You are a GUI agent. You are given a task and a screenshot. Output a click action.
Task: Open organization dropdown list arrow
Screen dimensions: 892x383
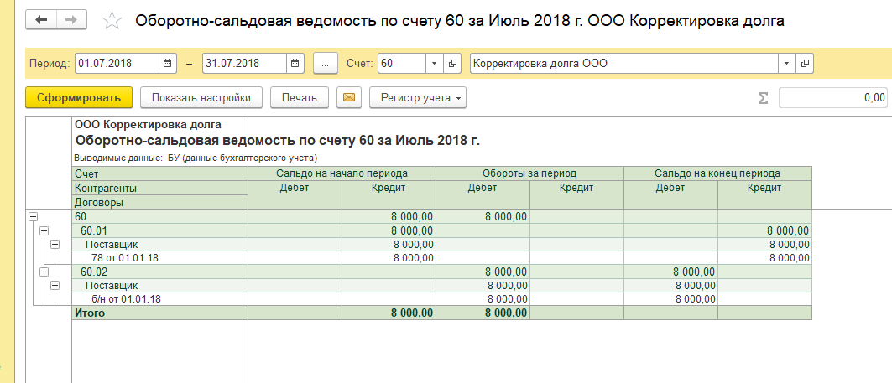pyautogui.click(x=787, y=63)
